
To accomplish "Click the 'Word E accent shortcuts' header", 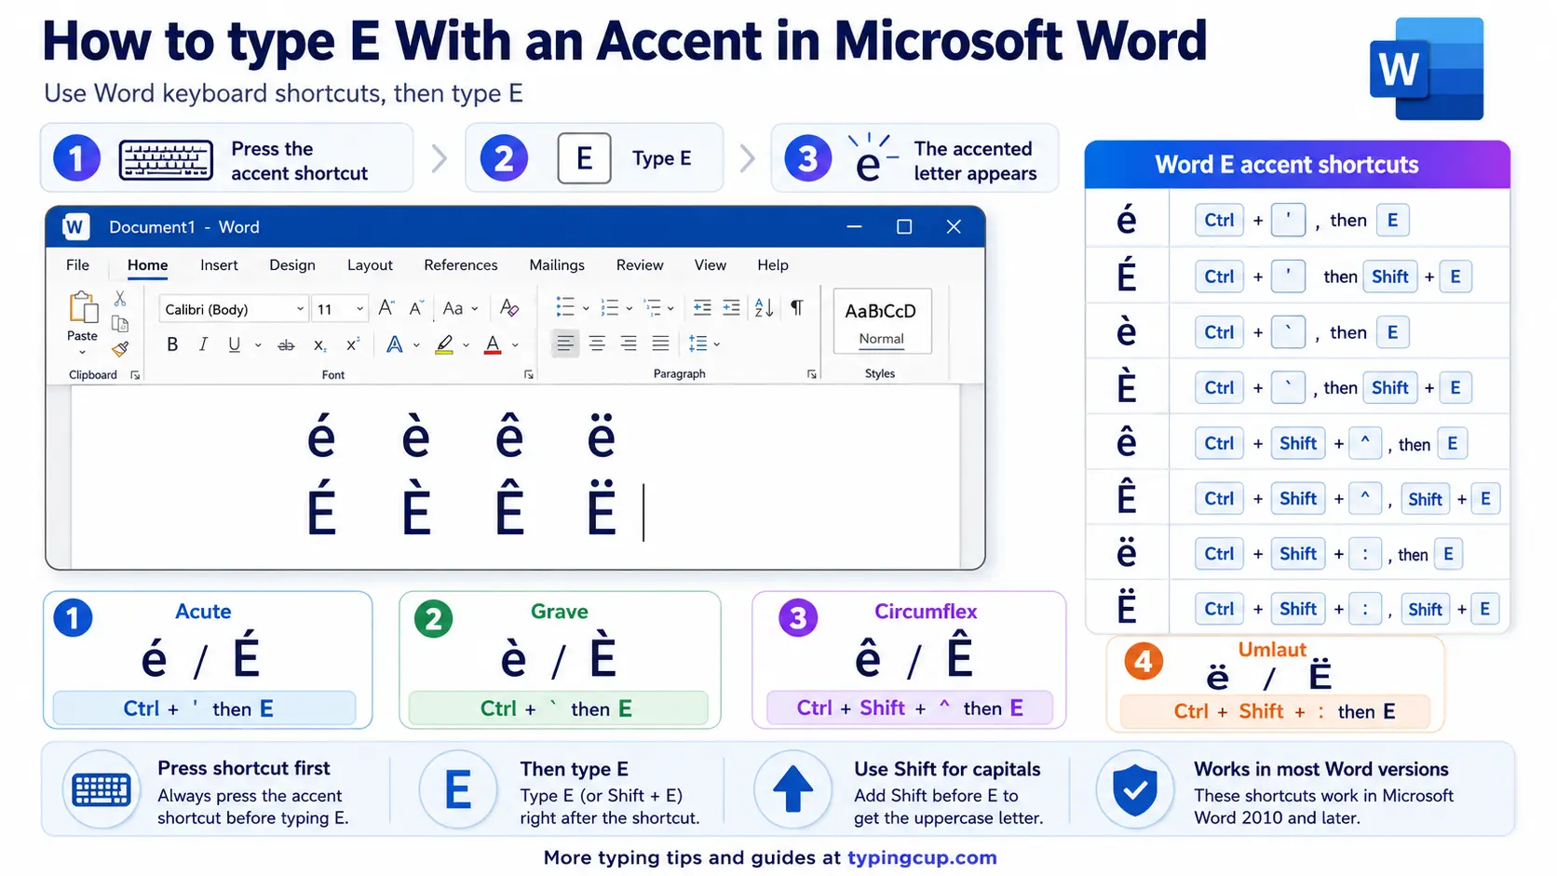I will click(x=1287, y=165).
